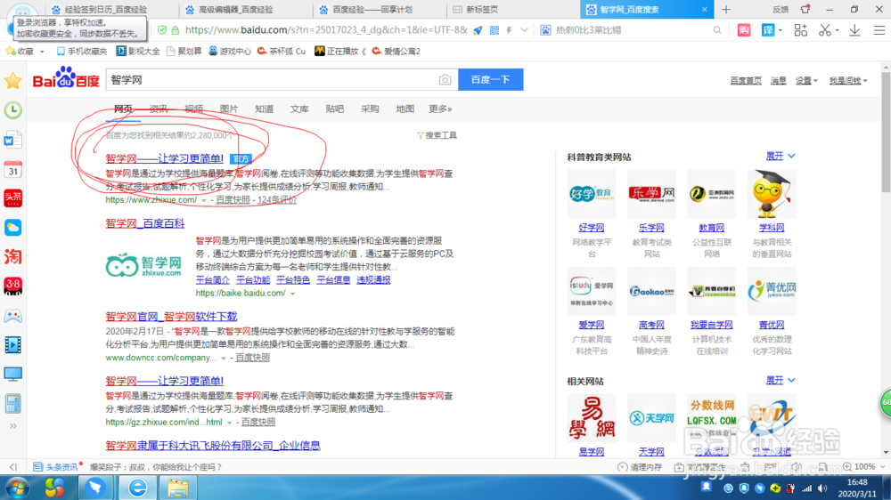
Task: Open the address bar dropdown arrow
Action: (524, 30)
